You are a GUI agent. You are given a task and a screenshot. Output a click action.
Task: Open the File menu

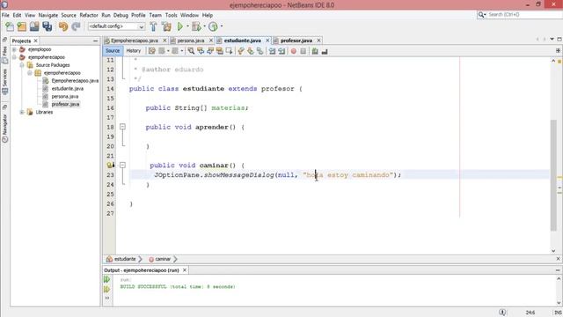(x=5, y=15)
